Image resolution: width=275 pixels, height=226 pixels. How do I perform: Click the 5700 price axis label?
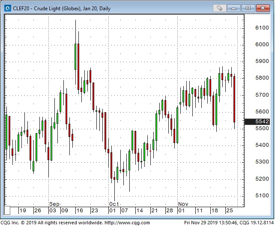coord(262,95)
